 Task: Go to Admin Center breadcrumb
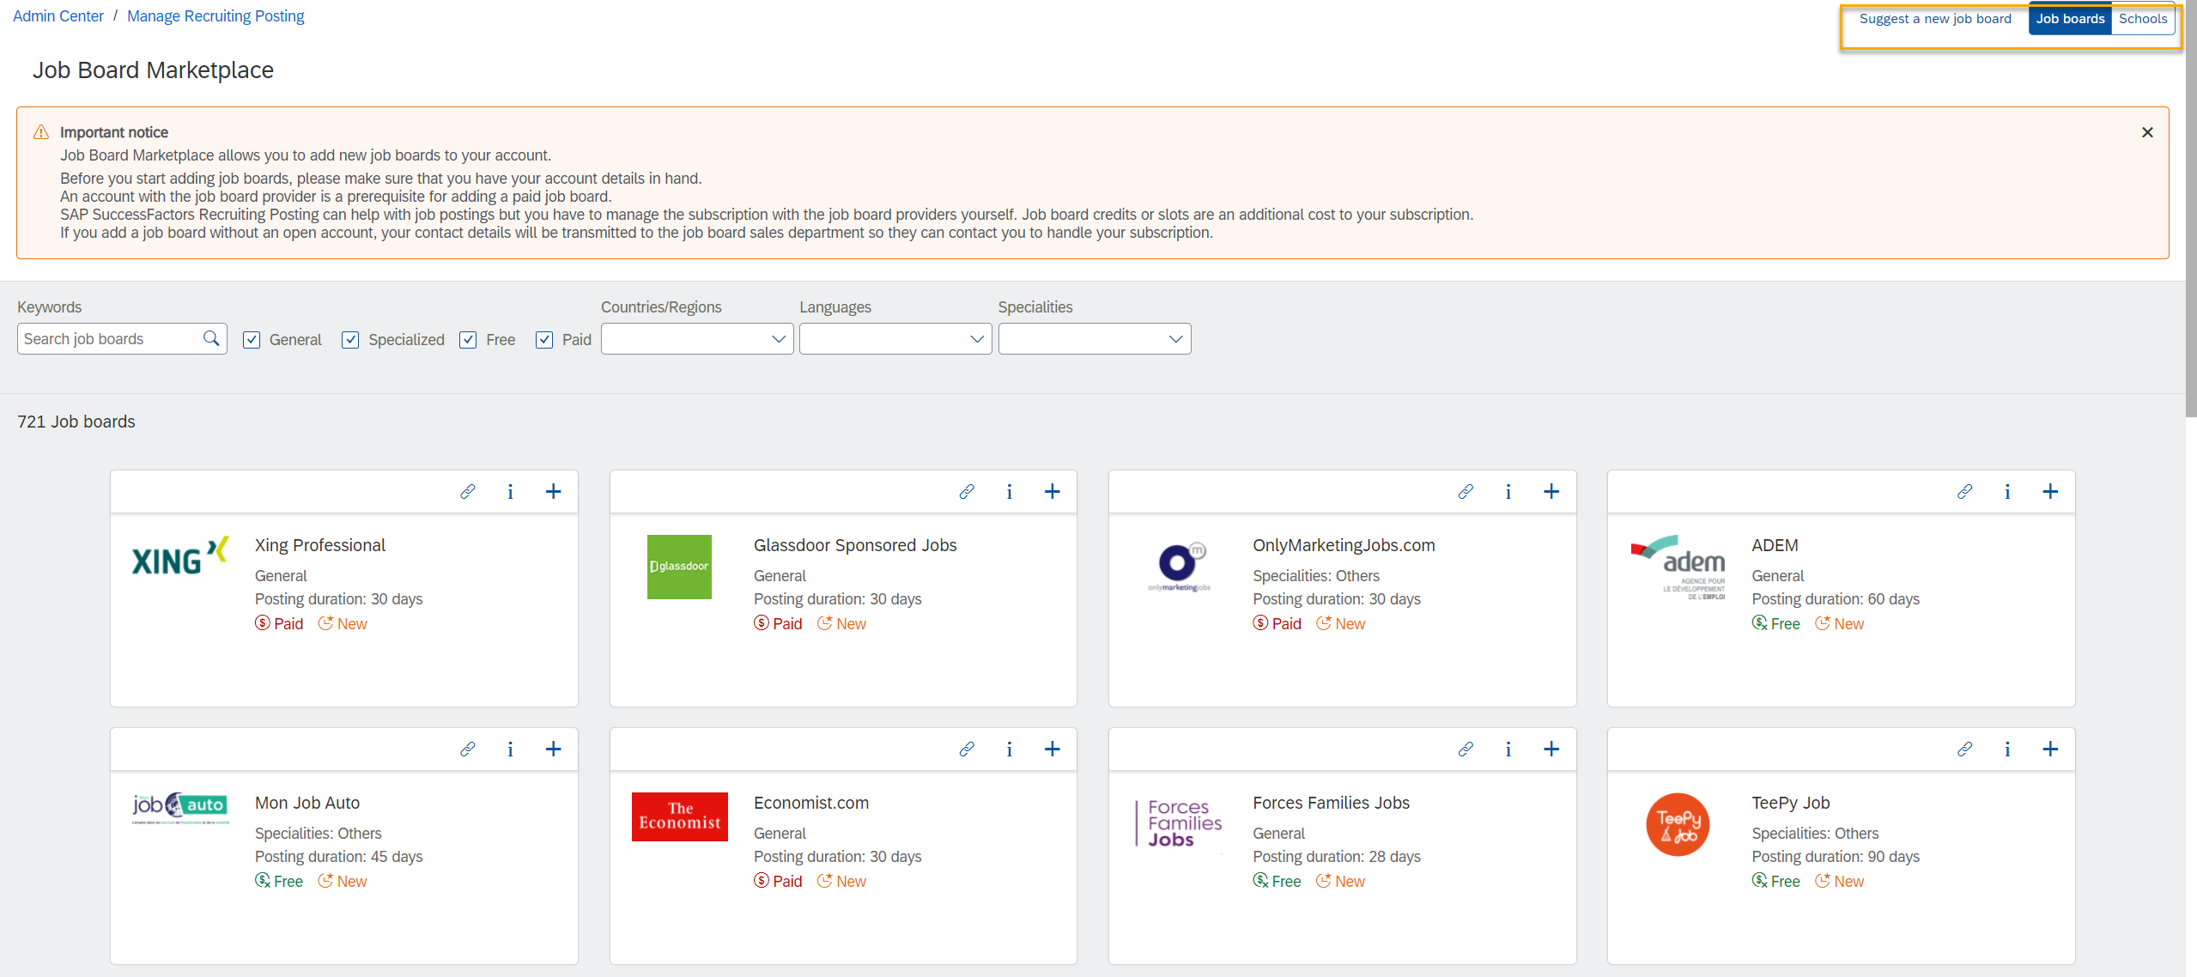pos(58,16)
